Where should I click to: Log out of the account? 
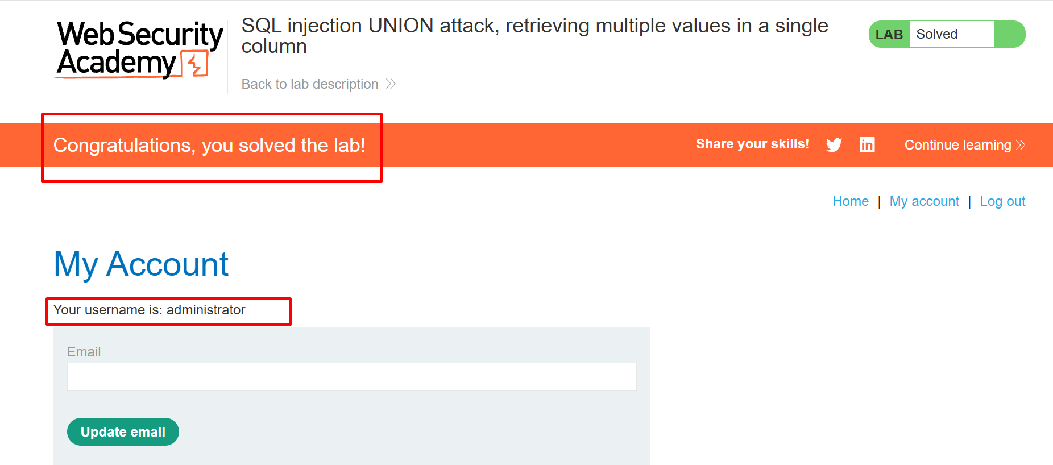pyautogui.click(x=1002, y=201)
